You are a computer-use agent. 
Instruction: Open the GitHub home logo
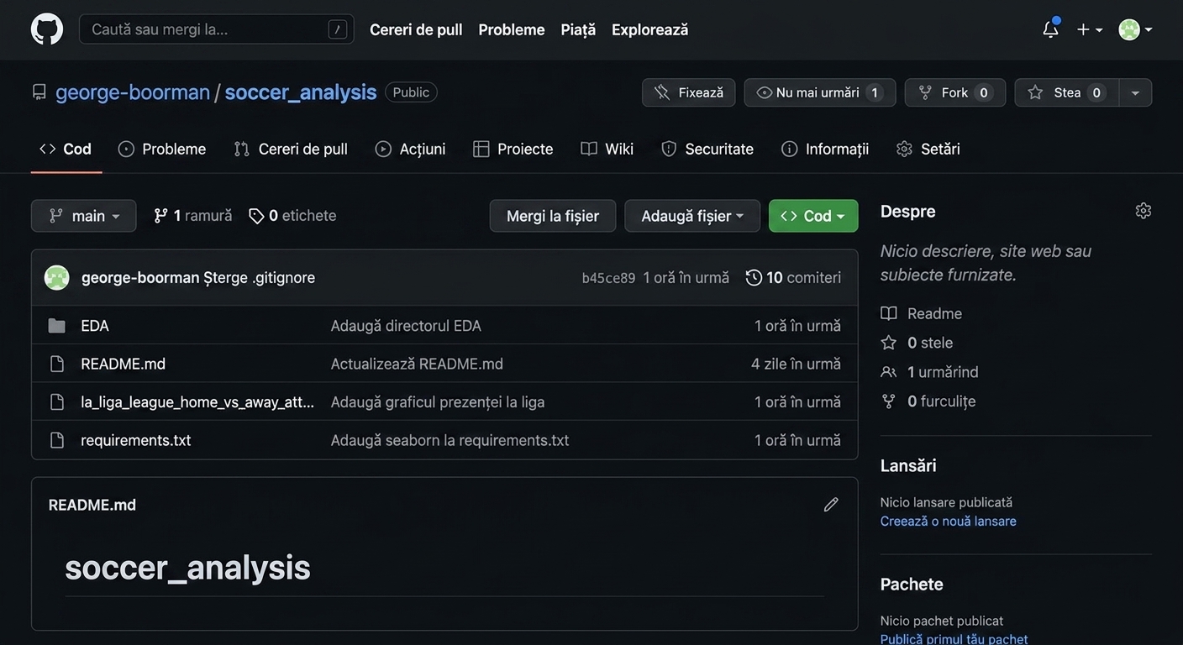coord(47,29)
